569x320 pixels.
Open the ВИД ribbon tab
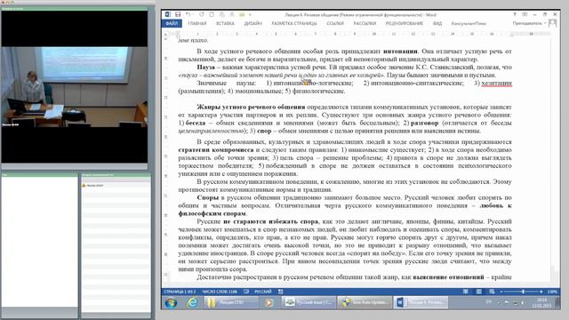point(437,24)
